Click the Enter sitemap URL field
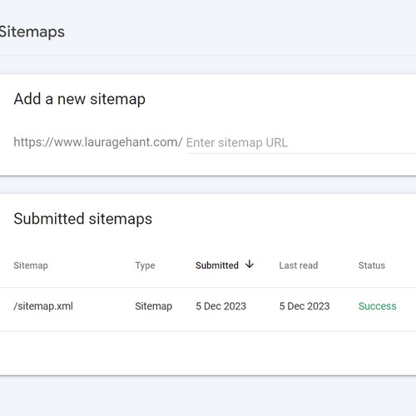Screen dimensions: 416x416 coord(301,142)
